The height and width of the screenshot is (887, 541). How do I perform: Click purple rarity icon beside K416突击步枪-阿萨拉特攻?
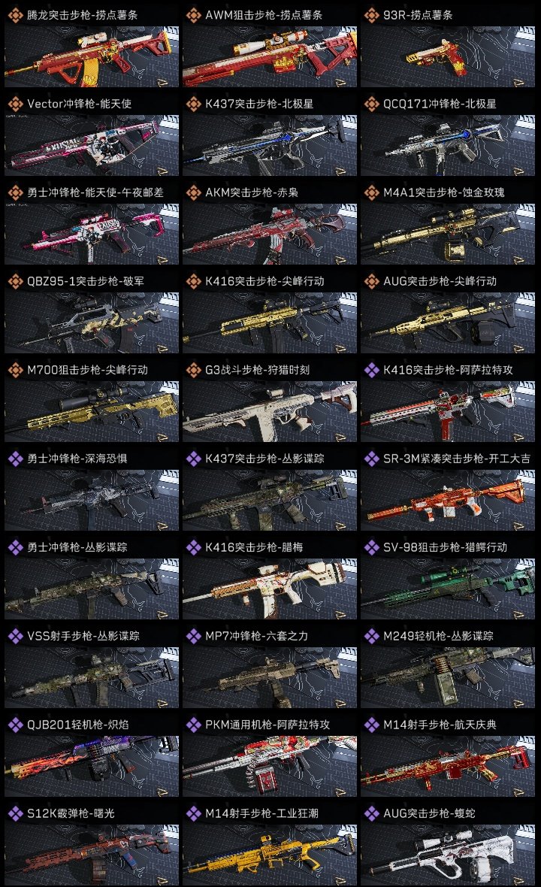[x=371, y=369]
